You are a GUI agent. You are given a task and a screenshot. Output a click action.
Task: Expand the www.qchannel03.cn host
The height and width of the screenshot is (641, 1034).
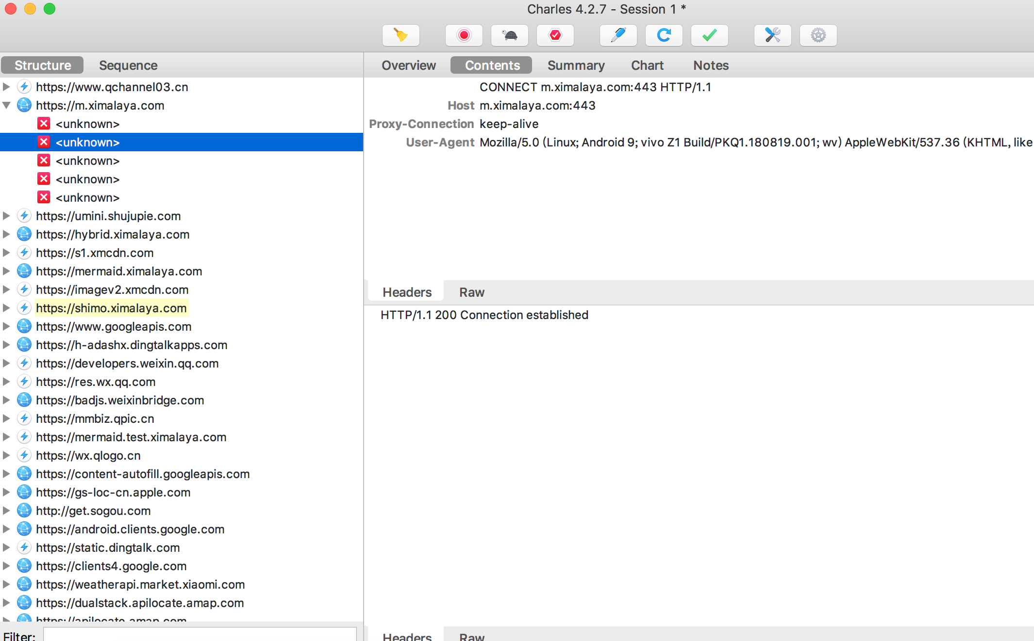point(7,87)
